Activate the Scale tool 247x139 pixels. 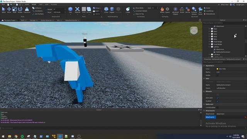(x=15, y=10)
